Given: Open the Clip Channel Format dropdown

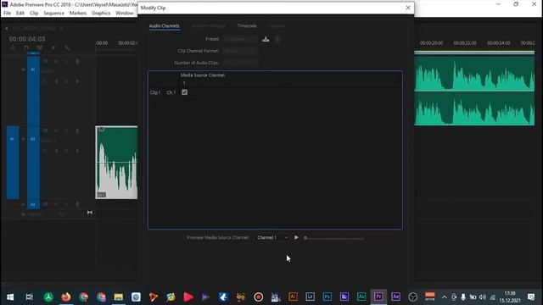Looking at the screenshot, I should pyautogui.click(x=240, y=51).
